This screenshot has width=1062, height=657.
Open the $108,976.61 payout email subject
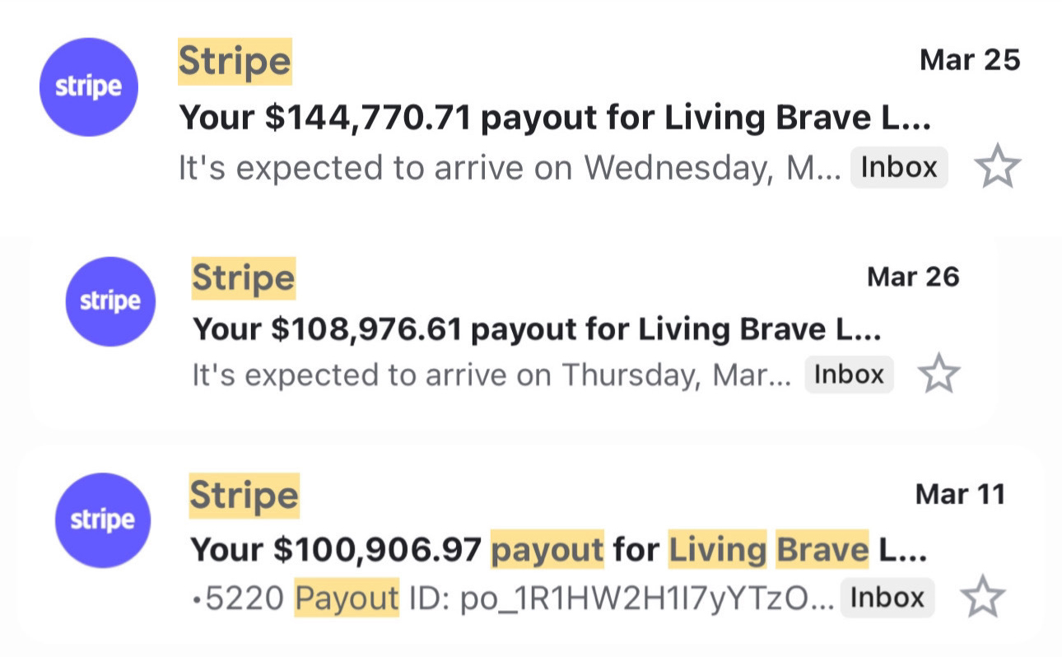537,329
